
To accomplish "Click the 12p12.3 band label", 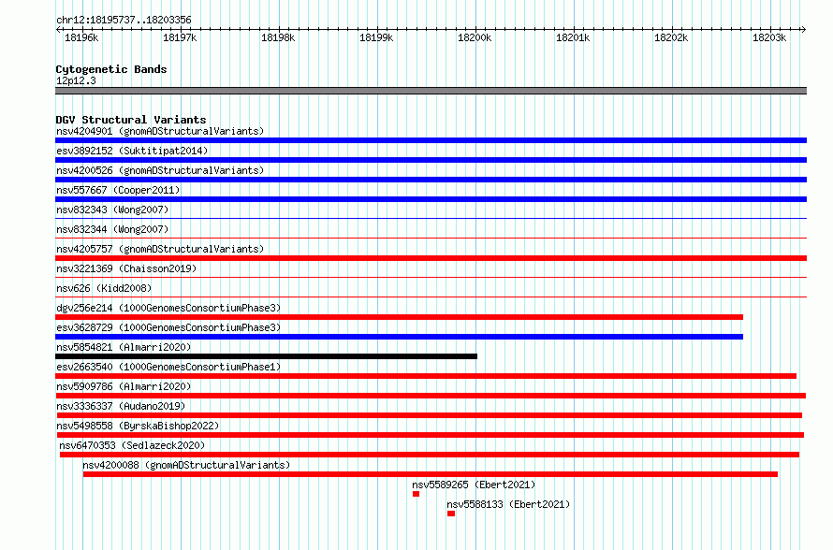I will (76, 80).
